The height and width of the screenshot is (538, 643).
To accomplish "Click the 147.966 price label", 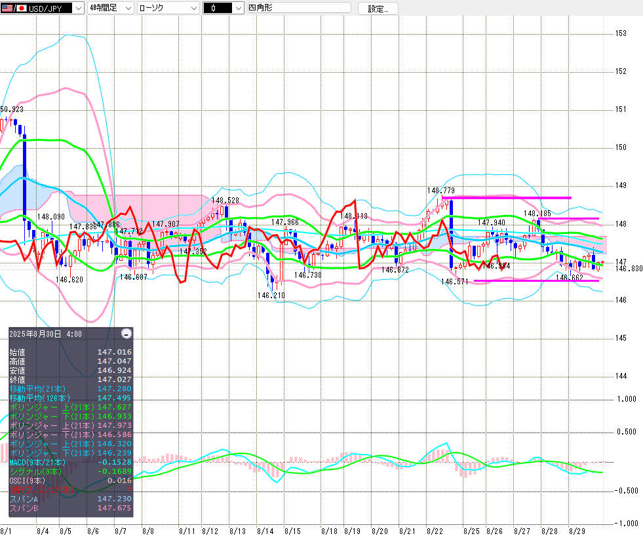I will (x=285, y=222).
